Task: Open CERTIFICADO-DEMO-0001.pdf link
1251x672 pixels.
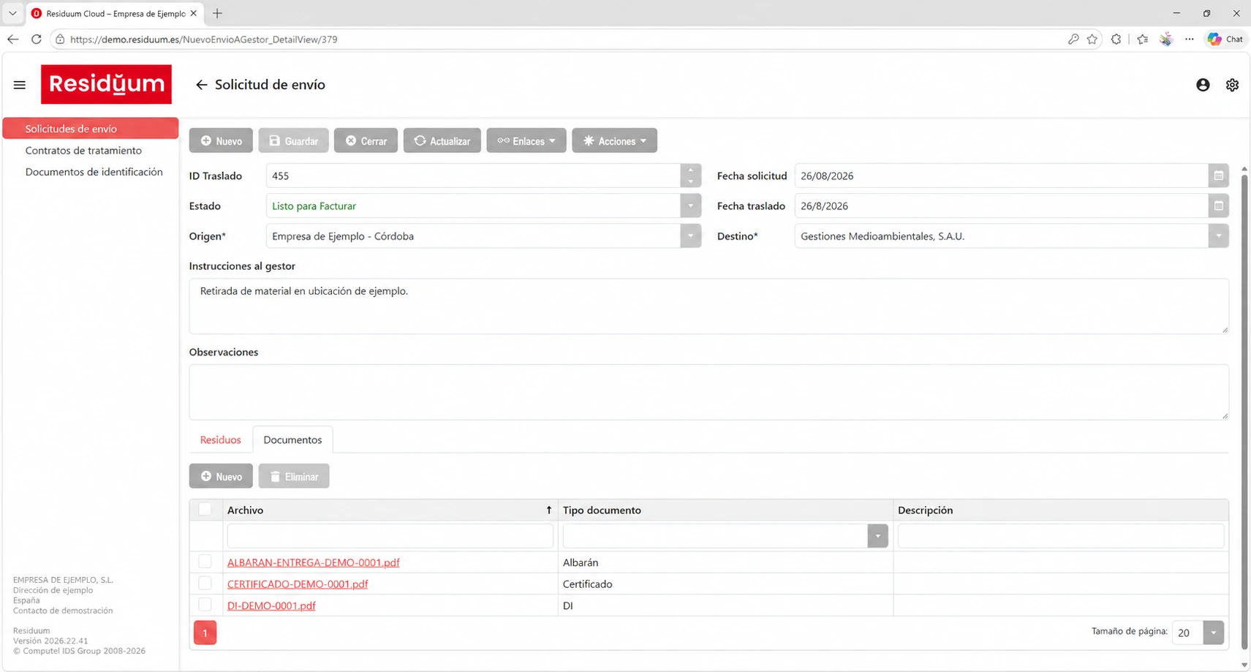Action: pyautogui.click(x=298, y=584)
